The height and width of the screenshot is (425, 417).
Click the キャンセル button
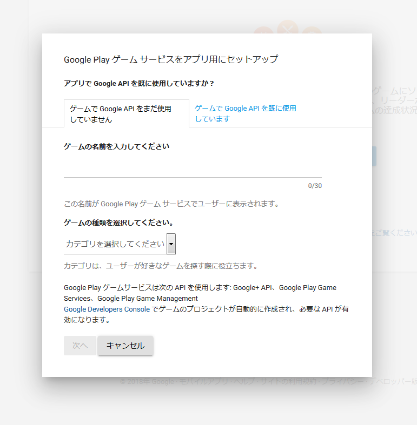coord(125,346)
